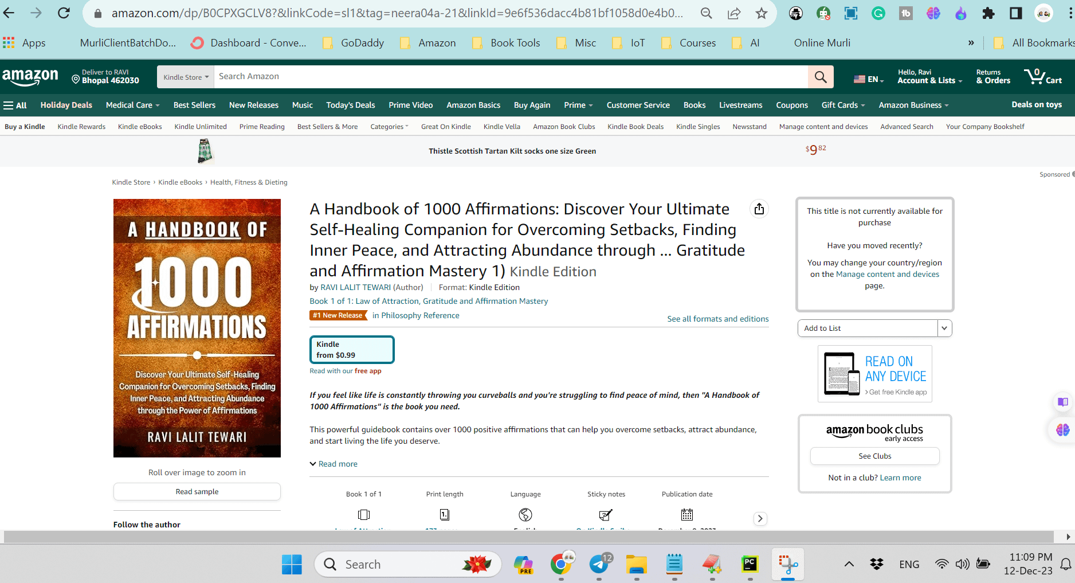1075x583 pixels.
Task: Bookmark this page with the star icon
Action: [761, 13]
